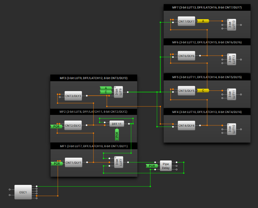This screenshot has height=208, width=258.
Task: Select the CNT7/DLY7 counter block
Action: 186,21
